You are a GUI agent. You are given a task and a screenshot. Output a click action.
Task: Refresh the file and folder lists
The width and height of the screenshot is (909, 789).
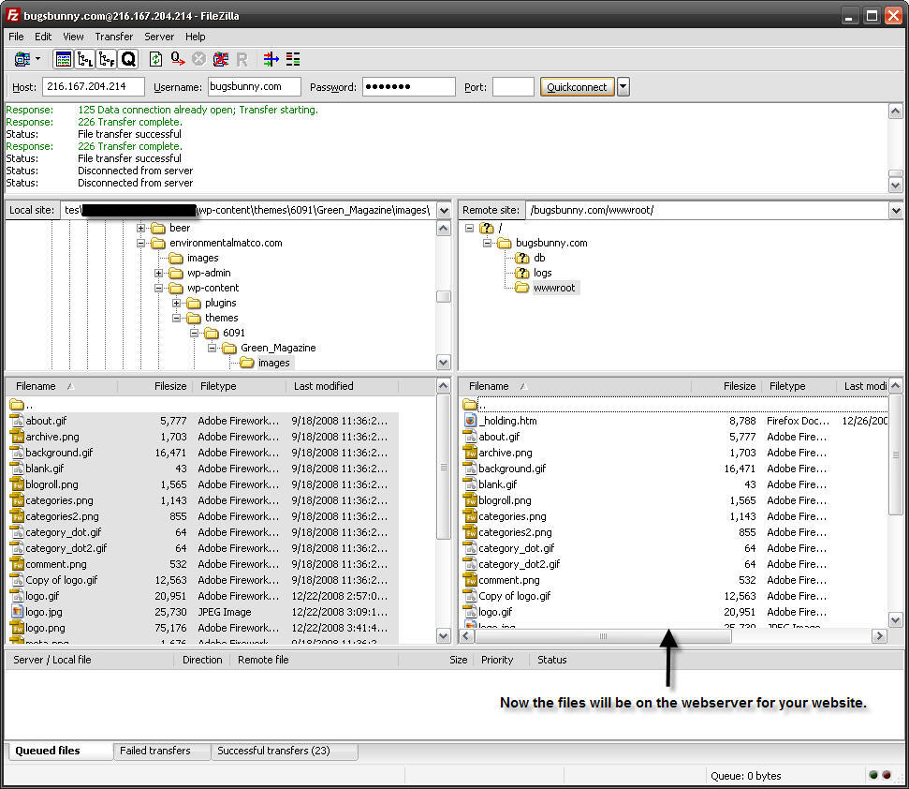coord(155,59)
